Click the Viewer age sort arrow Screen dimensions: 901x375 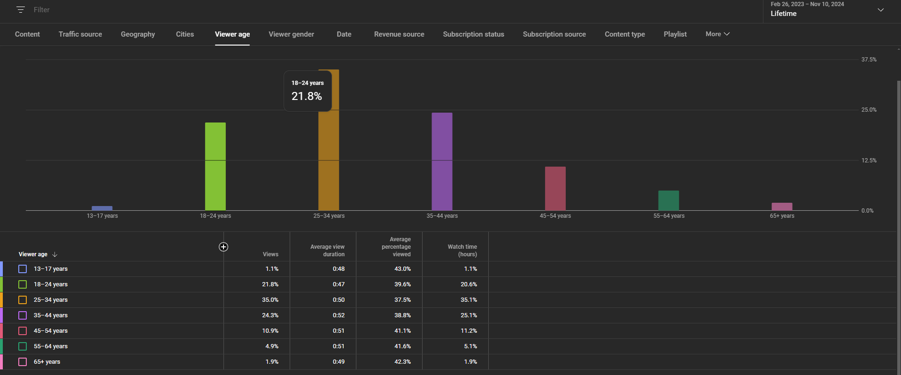(55, 254)
